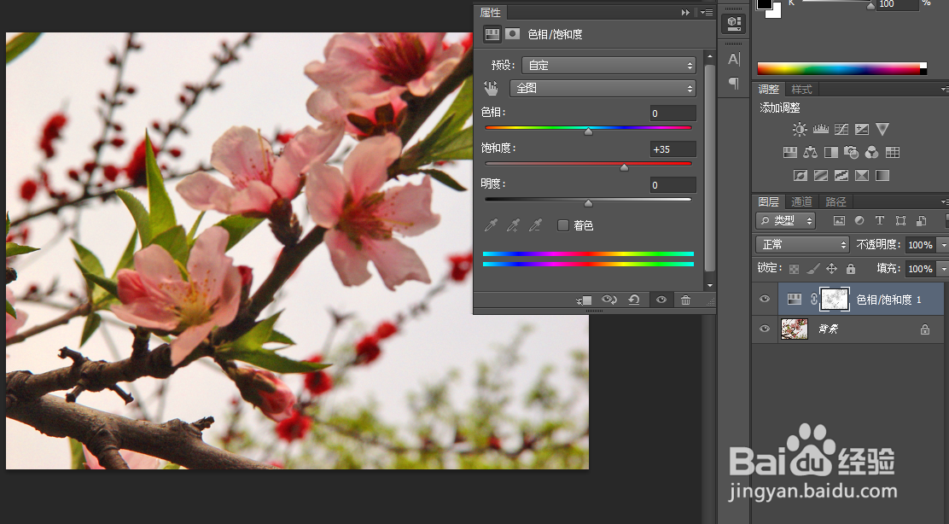Screen dimensions: 949x524
Task: Open the Character panel icon
Action: 734,59
